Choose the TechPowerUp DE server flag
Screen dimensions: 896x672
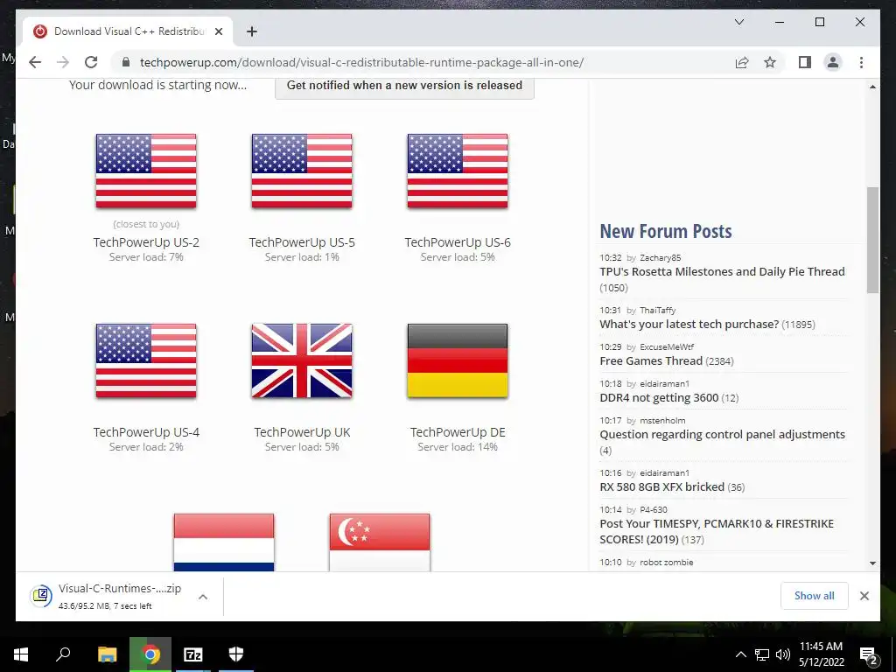pyautogui.click(x=458, y=360)
